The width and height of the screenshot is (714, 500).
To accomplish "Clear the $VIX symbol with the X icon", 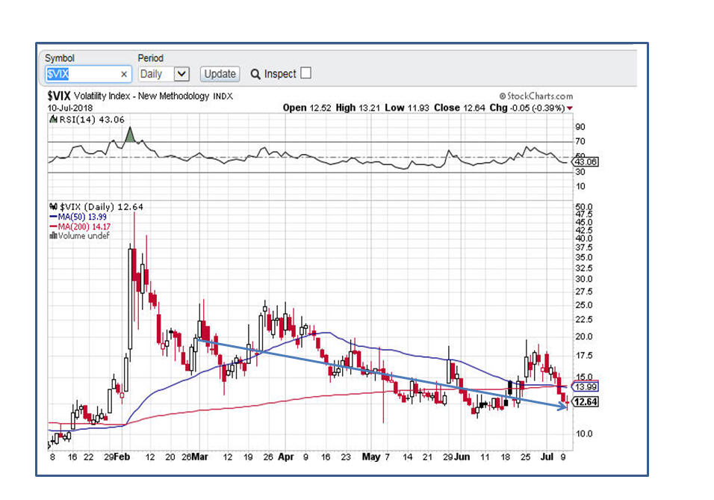I will (124, 74).
